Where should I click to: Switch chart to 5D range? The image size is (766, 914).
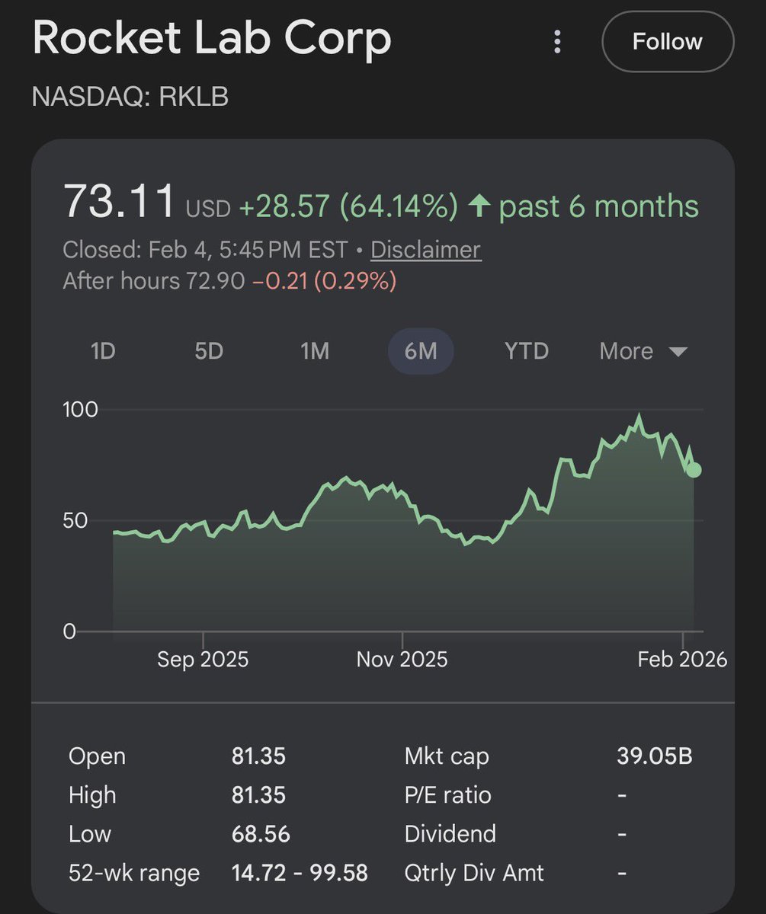(209, 351)
